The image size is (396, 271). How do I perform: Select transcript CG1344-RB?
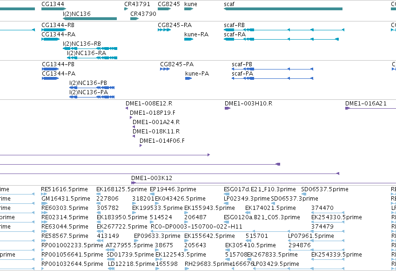pyautogui.click(x=54, y=30)
